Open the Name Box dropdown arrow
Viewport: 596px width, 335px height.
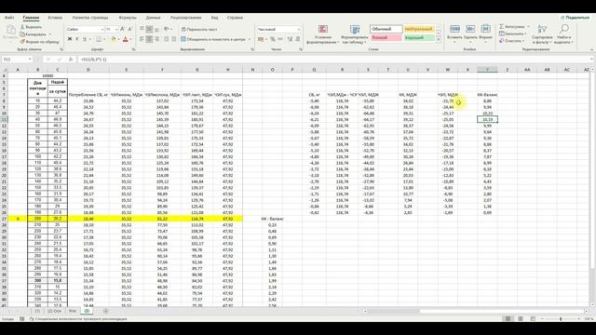coord(30,60)
